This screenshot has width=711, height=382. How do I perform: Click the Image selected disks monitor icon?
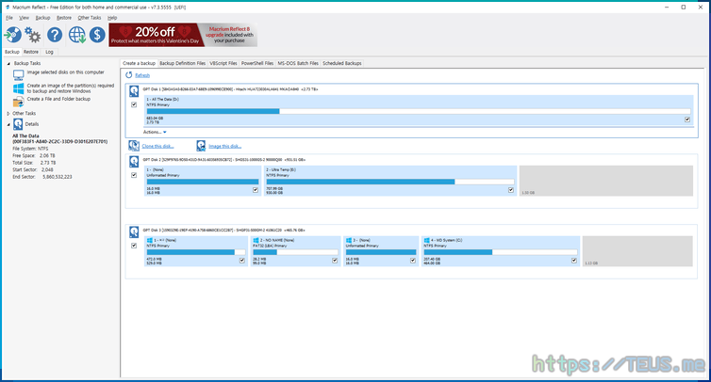(19, 74)
